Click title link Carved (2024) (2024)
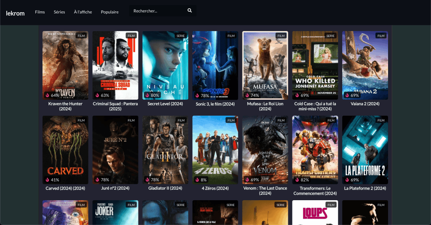 65,188
